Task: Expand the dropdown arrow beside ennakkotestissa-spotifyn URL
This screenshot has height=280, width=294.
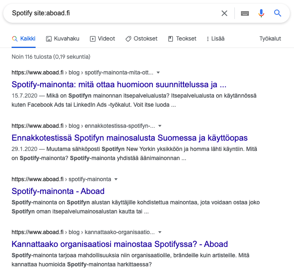Action: tap(160, 126)
